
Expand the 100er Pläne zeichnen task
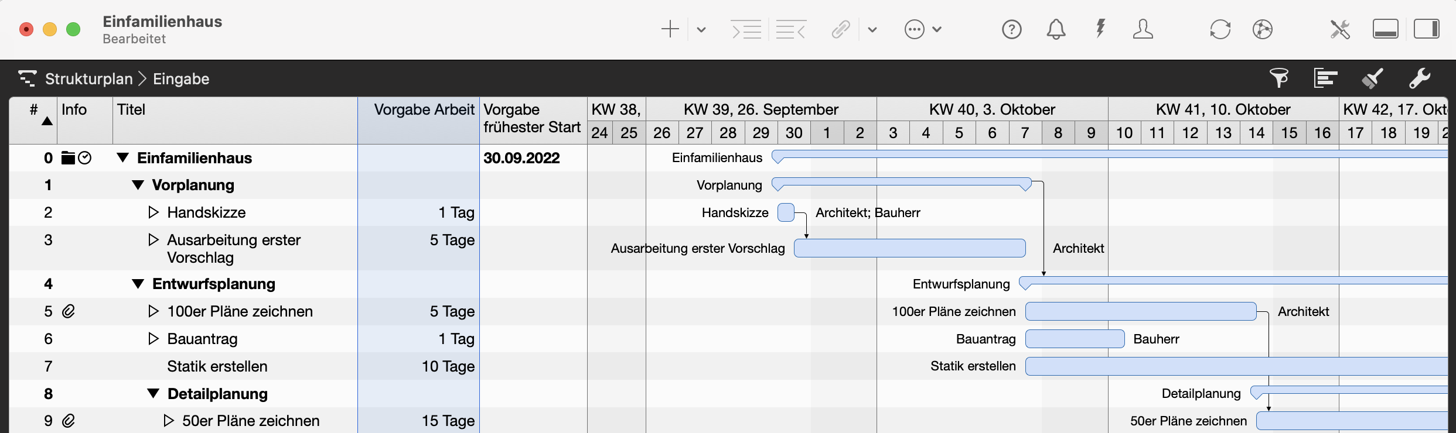pos(154,311)
